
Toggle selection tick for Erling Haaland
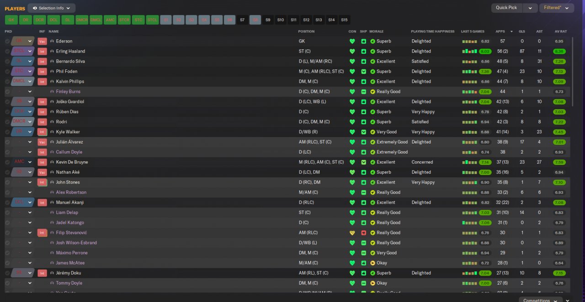[7, 51]
